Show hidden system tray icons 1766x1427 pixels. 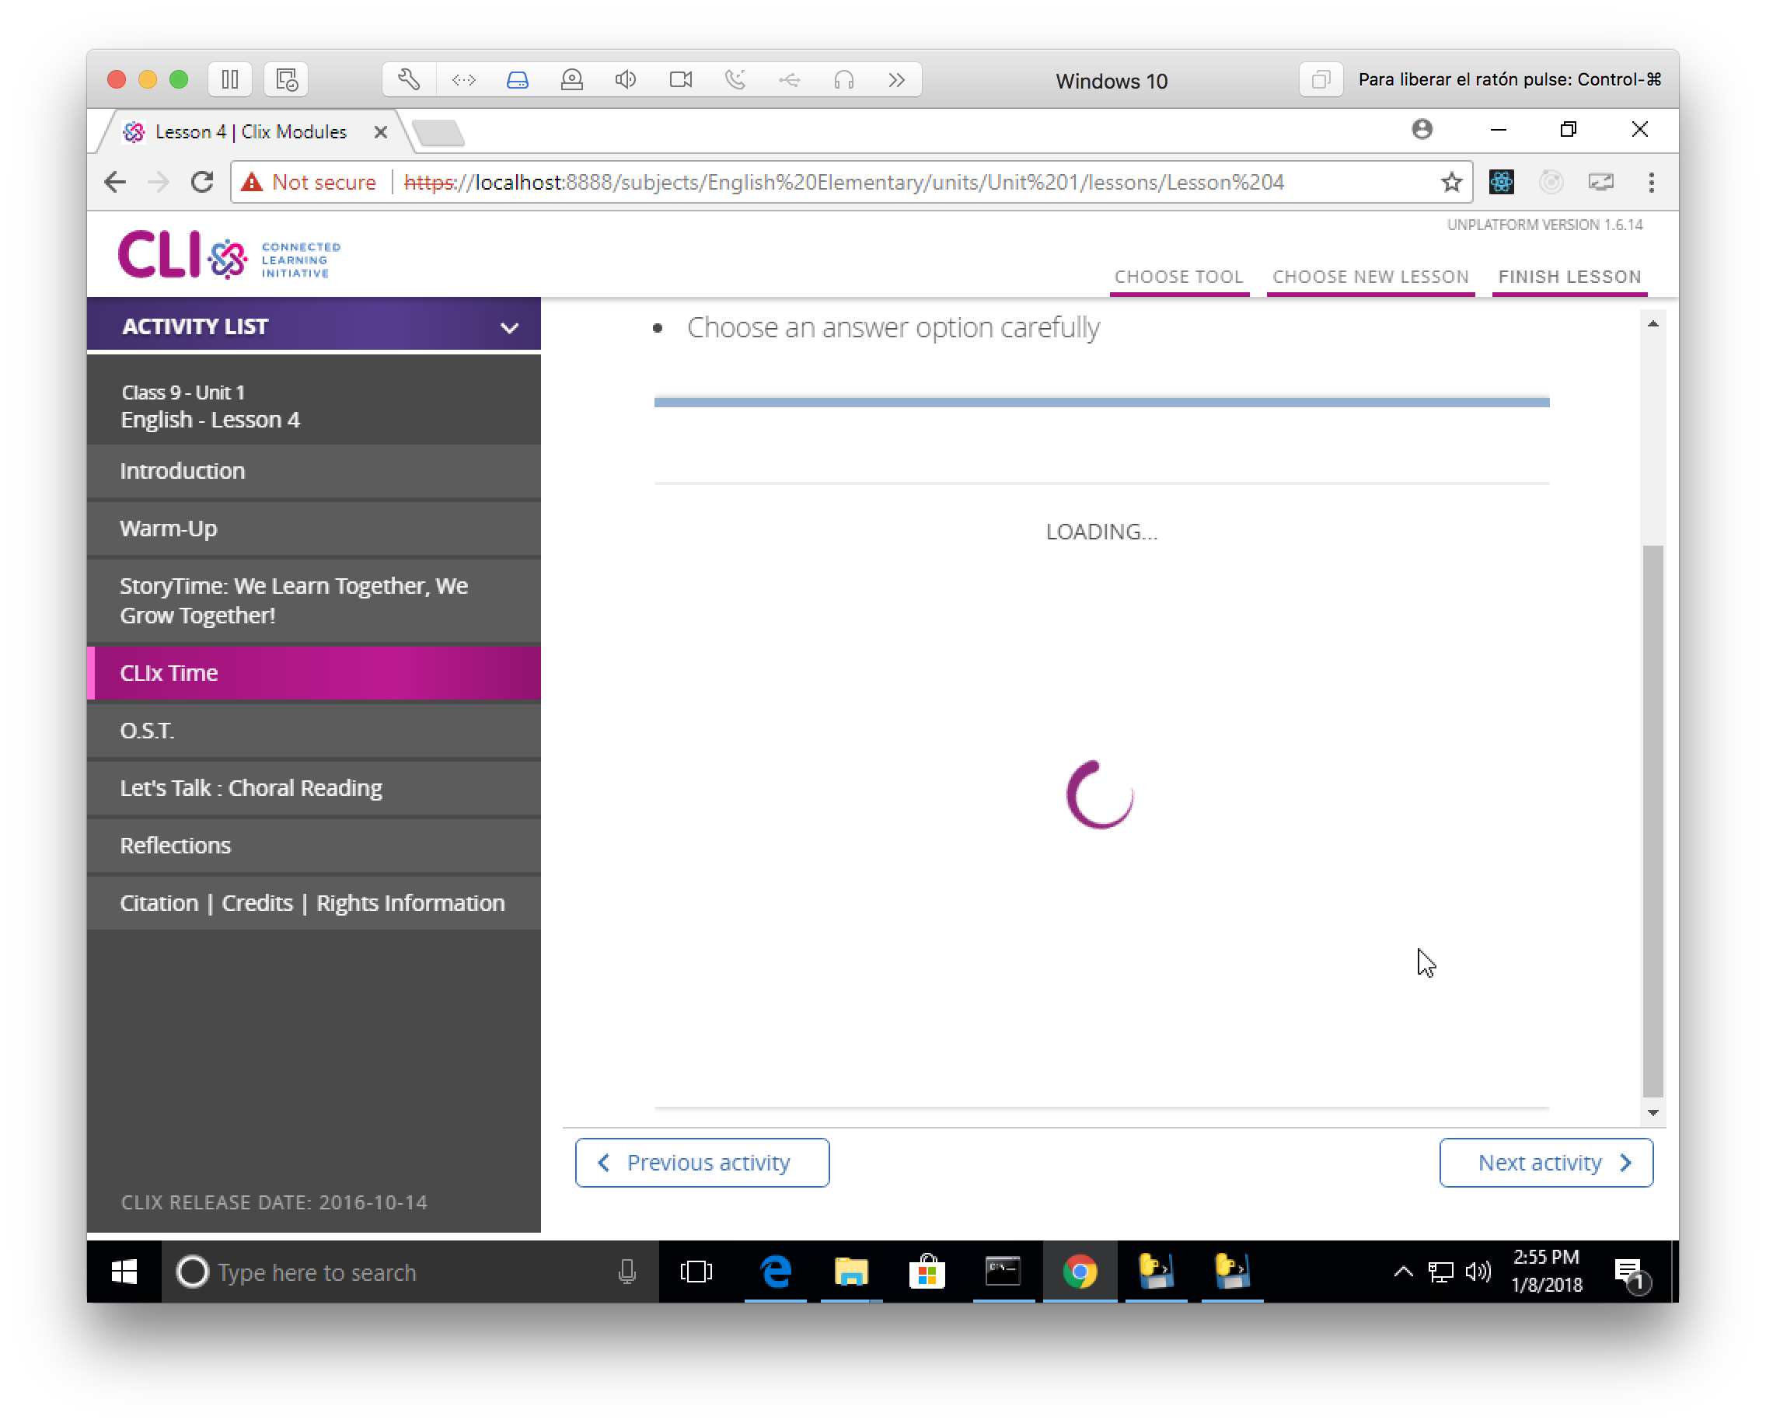pos(1404,1272)
